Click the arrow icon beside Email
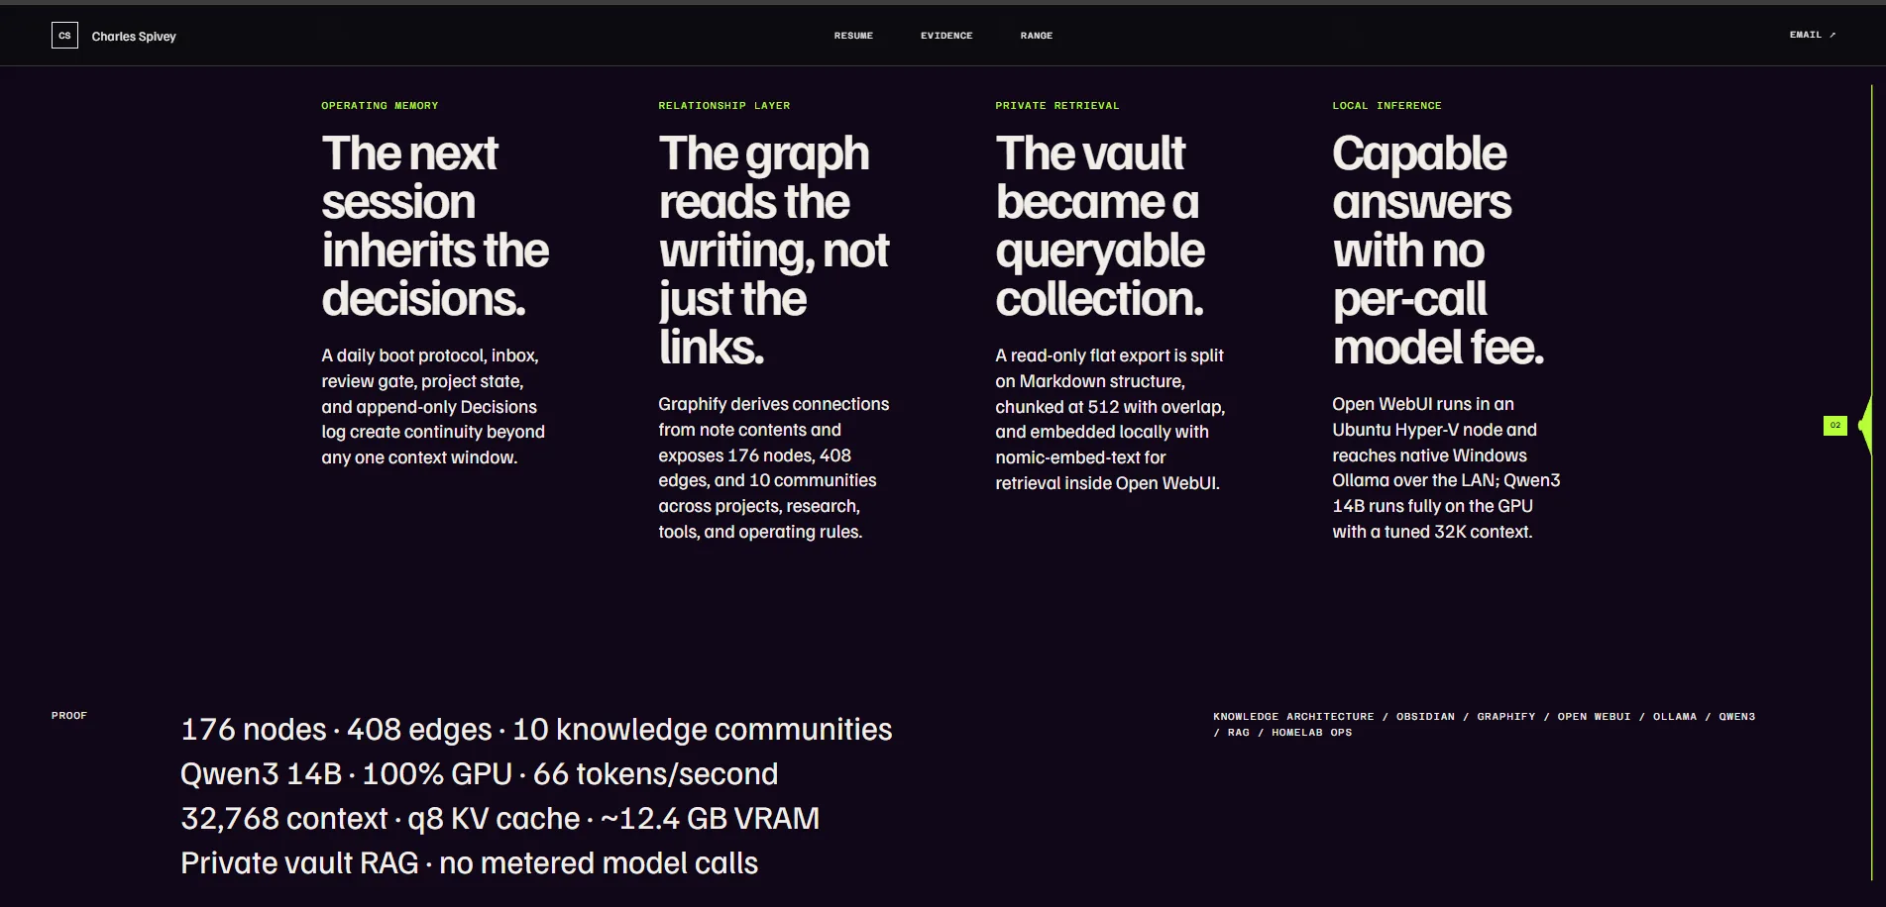The height and width of the screenshot is (907, 1886). pos(1832,35)
